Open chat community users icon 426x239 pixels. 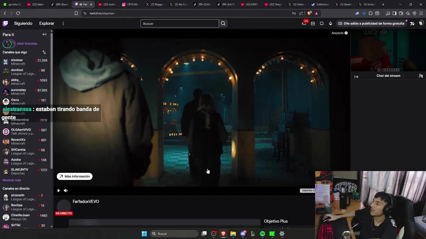(421, 76)
